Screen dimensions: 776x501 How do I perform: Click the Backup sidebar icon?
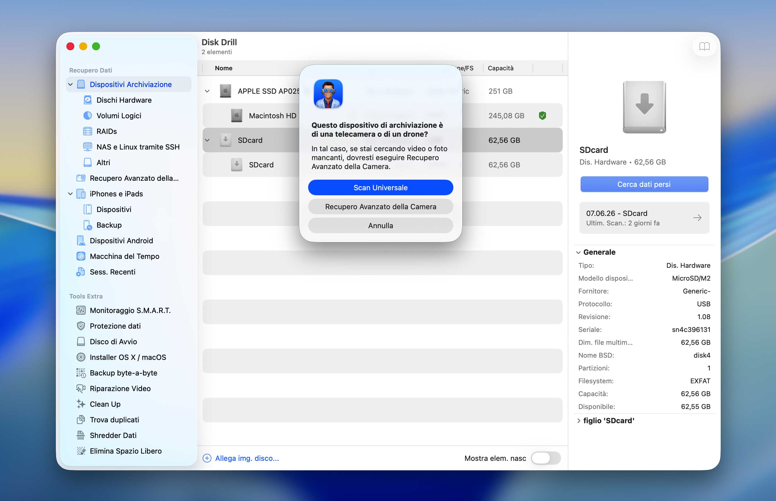point(88,225)
